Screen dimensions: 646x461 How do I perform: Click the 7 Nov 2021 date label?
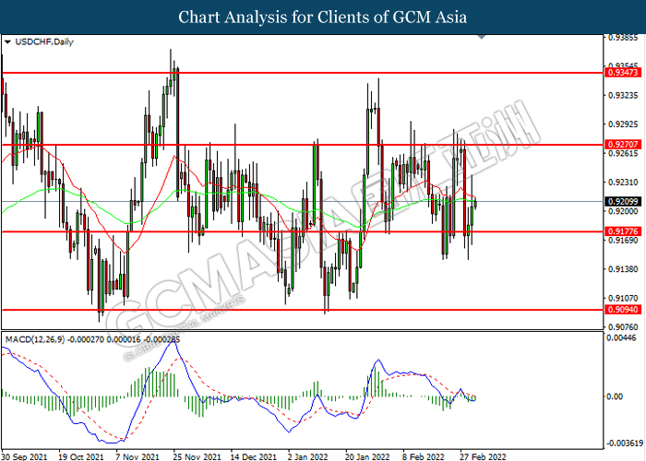tap(138, 456)
